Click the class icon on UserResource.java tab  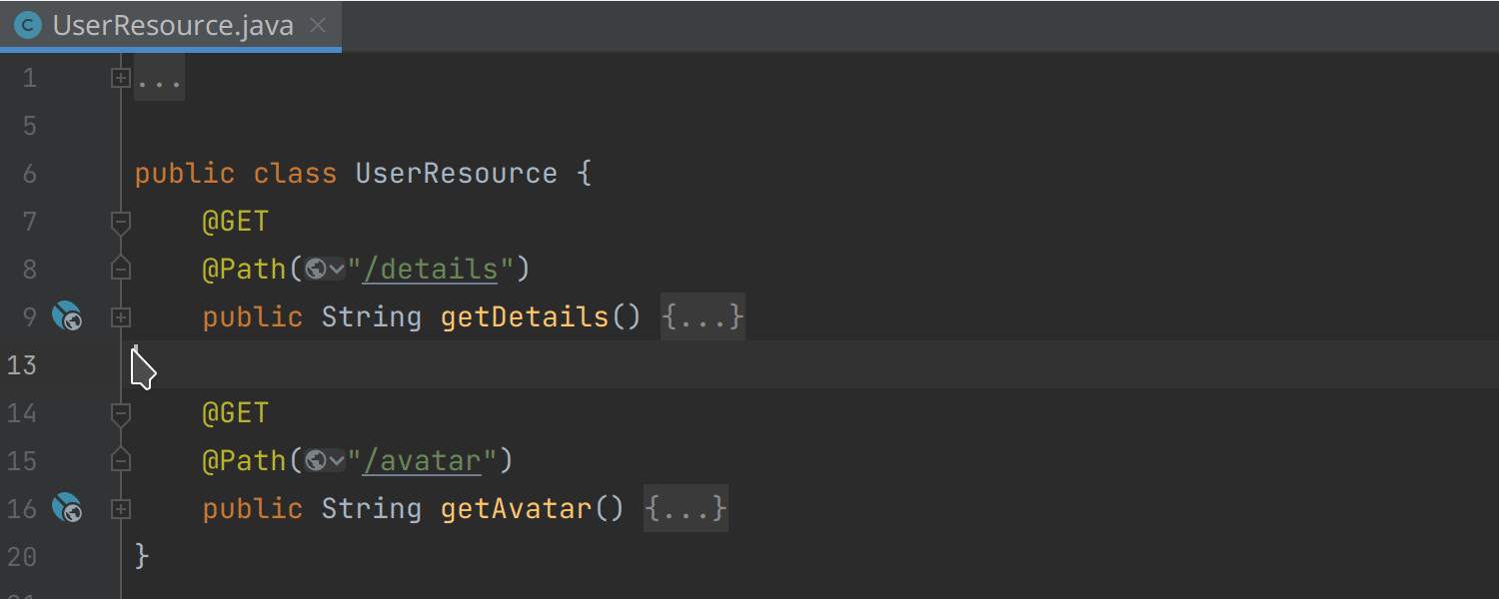(x=29, y=25)
